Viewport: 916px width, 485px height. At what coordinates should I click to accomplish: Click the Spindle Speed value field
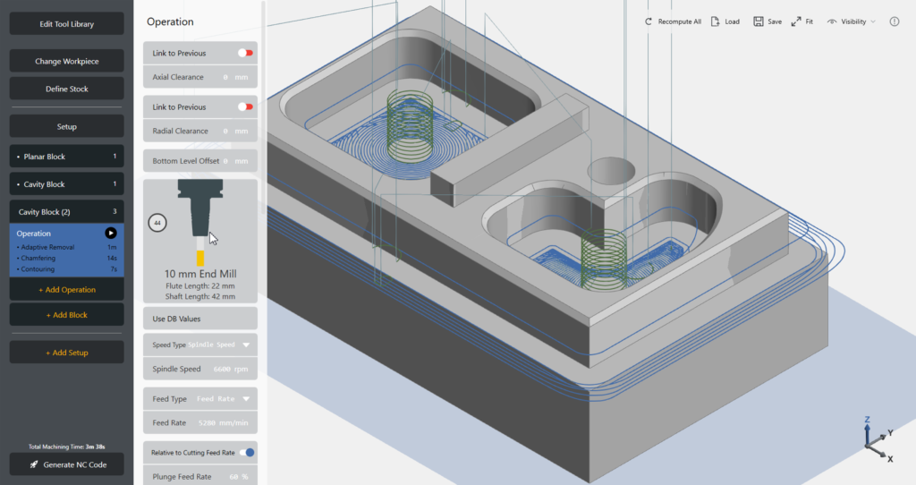(x=231, y=369)
